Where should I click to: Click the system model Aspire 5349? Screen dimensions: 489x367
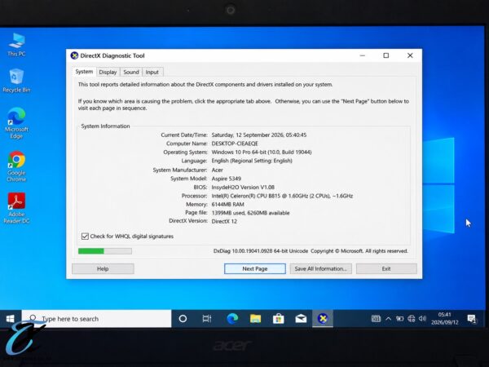(x=226, y=179)
